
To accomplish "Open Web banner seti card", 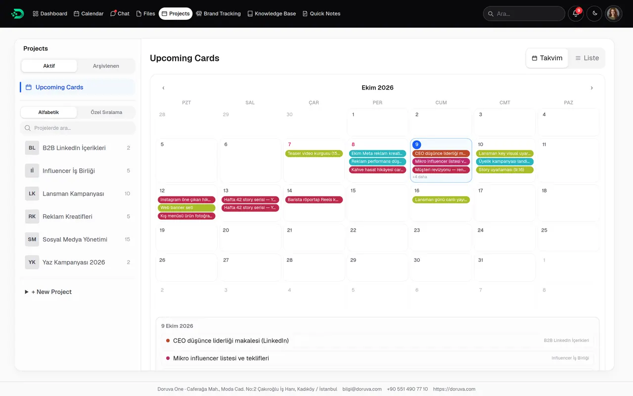I will [x=186, y=208].
